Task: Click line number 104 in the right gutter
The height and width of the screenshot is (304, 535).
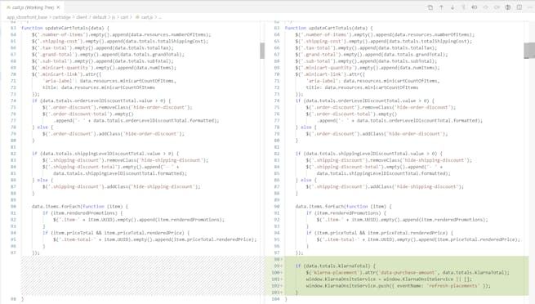Action: 276,299
